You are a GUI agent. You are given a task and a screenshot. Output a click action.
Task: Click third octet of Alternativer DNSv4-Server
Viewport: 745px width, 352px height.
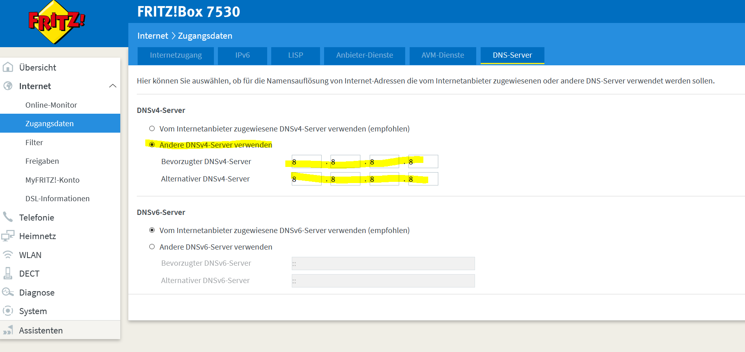point(384,179)
